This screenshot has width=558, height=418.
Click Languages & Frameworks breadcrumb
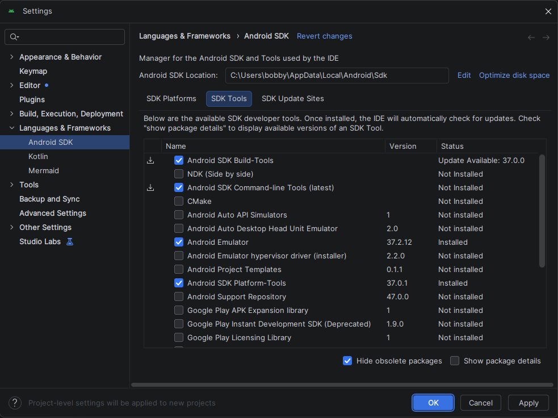pos(184,36)
